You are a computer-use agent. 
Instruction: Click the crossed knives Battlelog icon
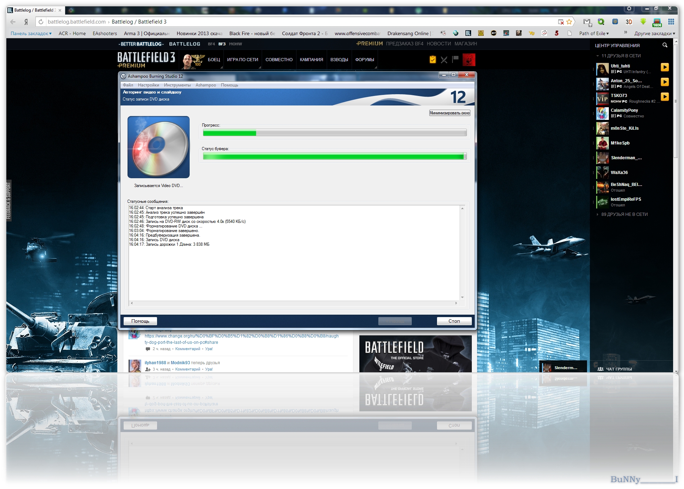(x=444, y=60)
